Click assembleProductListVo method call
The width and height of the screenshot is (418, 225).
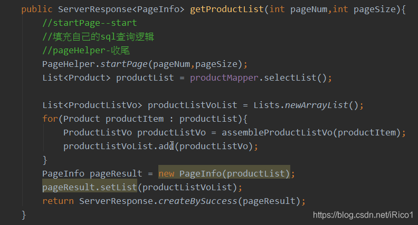point(277,133)
